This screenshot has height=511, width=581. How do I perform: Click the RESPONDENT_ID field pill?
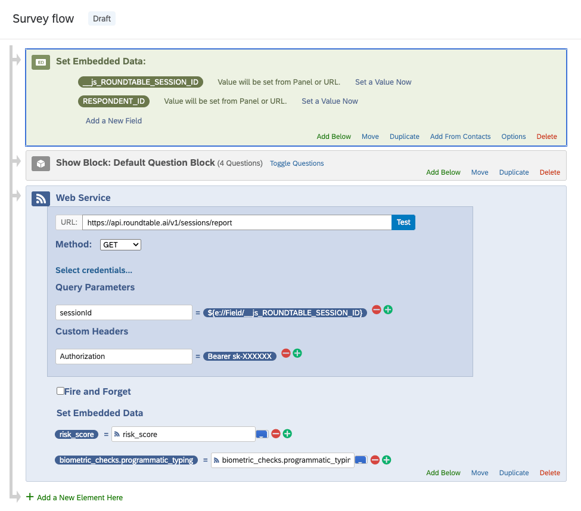[114, 101]
